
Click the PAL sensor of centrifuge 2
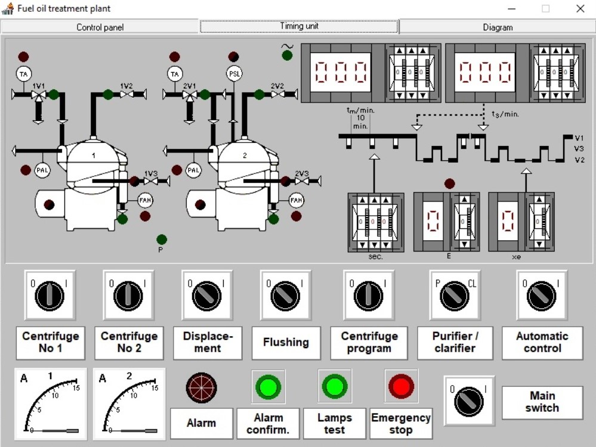(193, 170)
